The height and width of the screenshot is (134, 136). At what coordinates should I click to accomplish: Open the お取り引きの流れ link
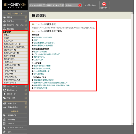[x=40, y=52]
